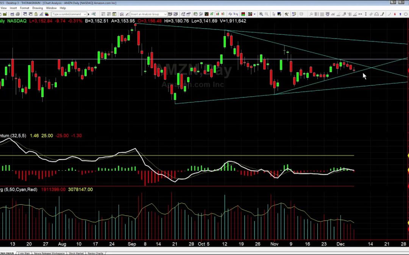409x255 pixels.
Task: Click the Sep label on date axis
Action: (x=132, y=244)
